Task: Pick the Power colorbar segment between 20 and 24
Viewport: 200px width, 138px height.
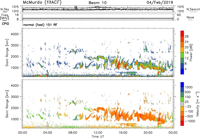Action: [x=182, y=44]
